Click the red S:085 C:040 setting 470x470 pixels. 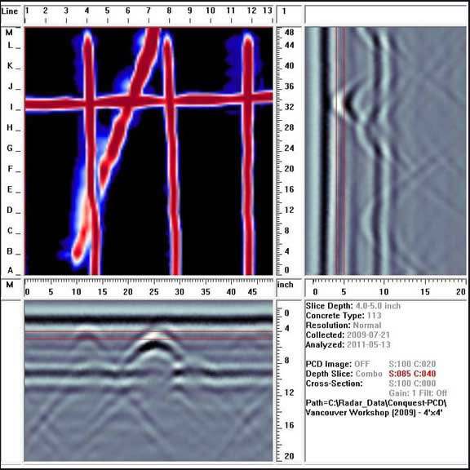coord(412,374)
